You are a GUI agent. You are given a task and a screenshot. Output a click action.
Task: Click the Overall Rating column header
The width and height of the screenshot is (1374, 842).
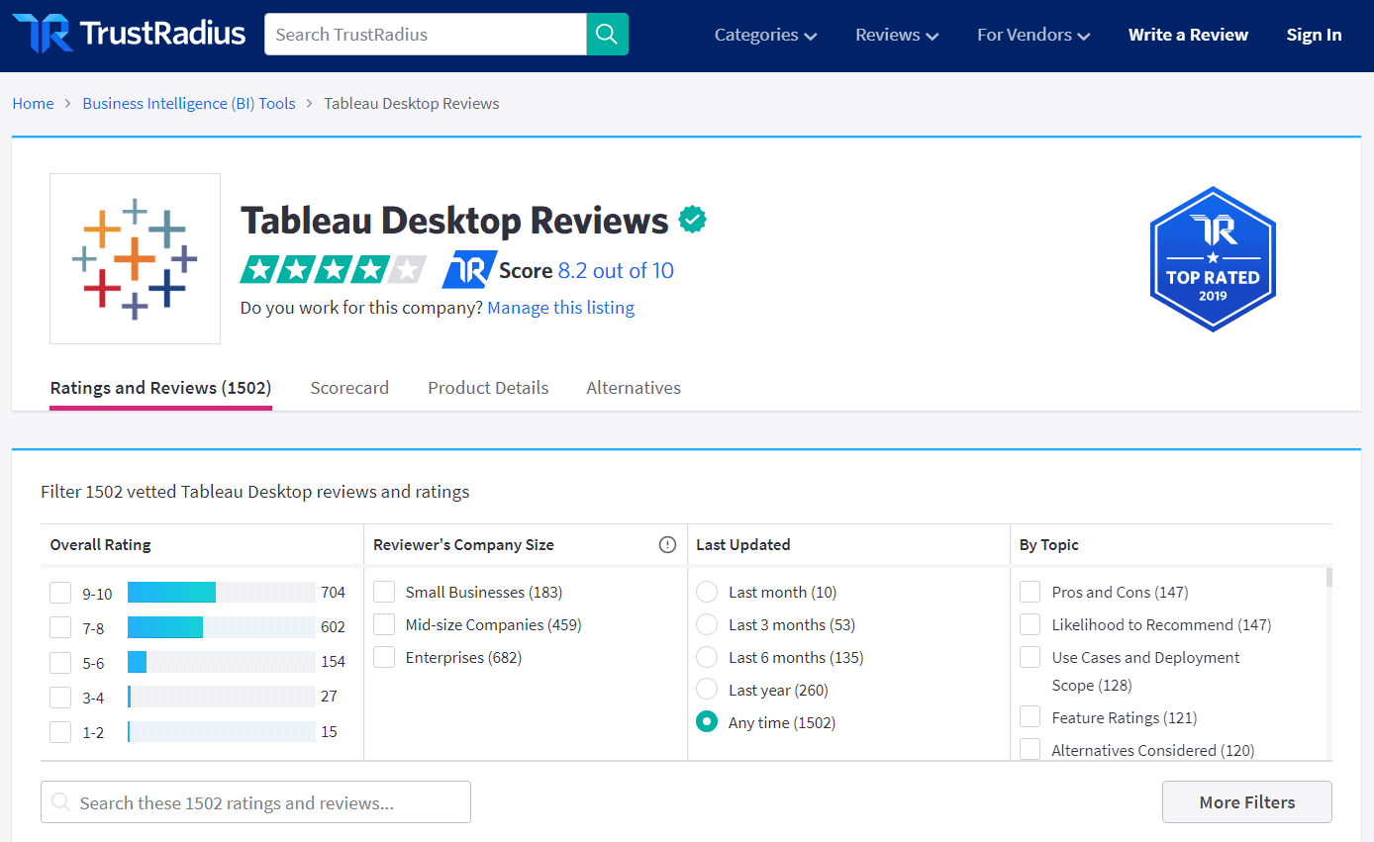click(x=101, y=544)
